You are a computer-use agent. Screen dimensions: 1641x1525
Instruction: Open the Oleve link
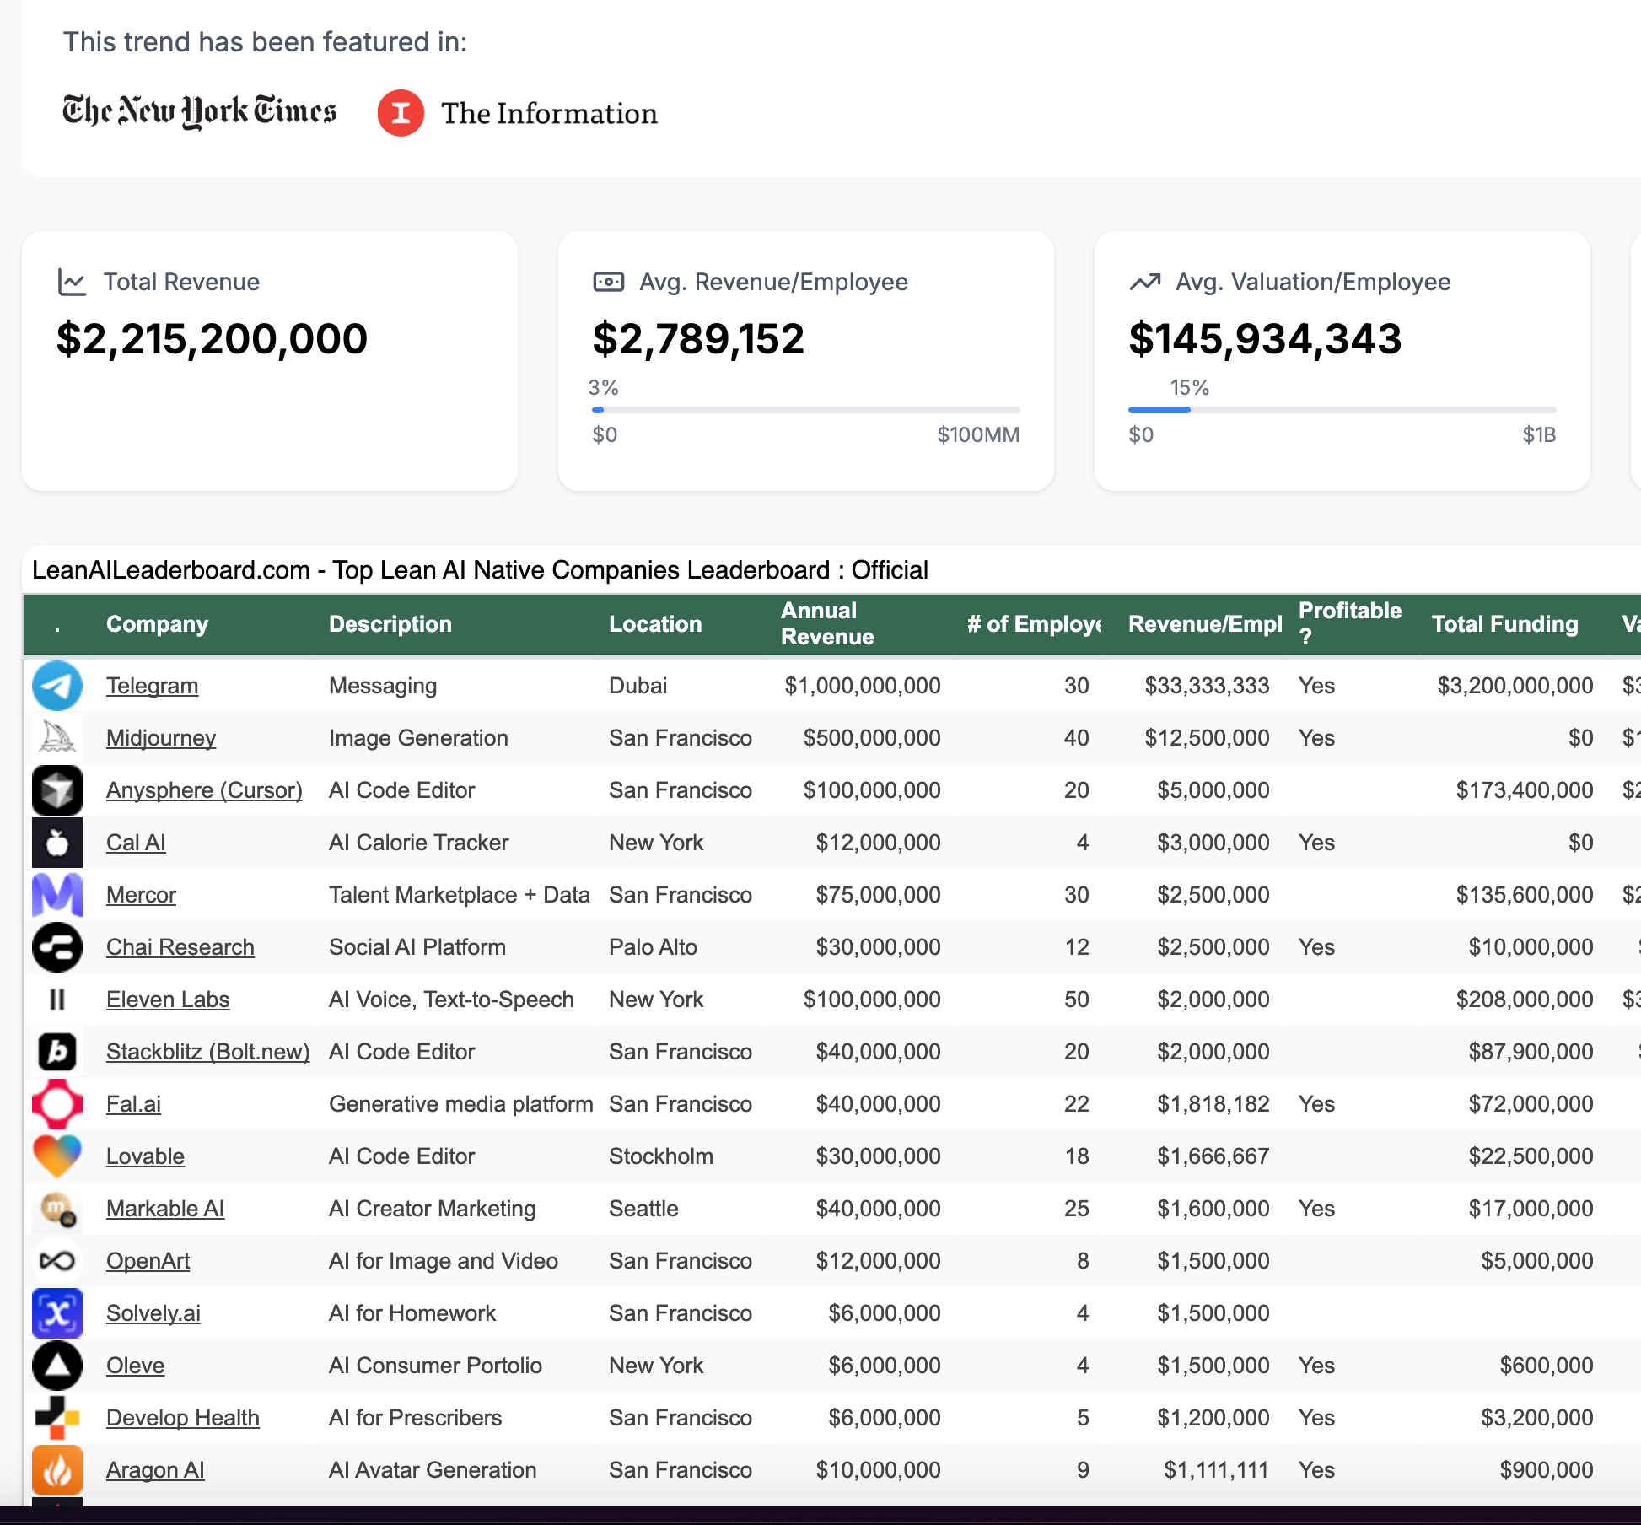135,1366
